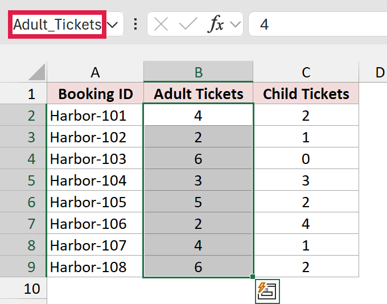Screen dimensions: 387x304
Task: Click the Name Box showing Adult_Tickets
Action: [x=57, y=24]
